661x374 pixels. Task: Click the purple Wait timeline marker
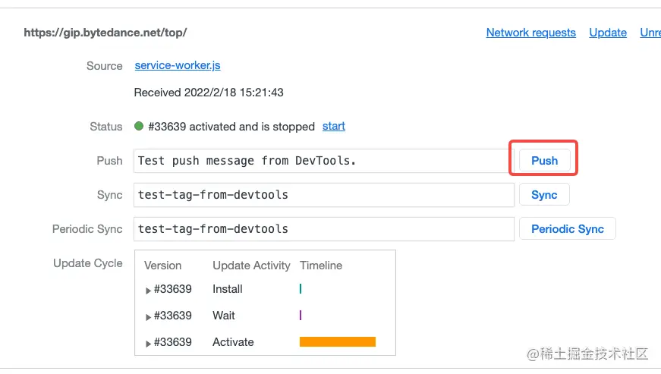[301, 316]
